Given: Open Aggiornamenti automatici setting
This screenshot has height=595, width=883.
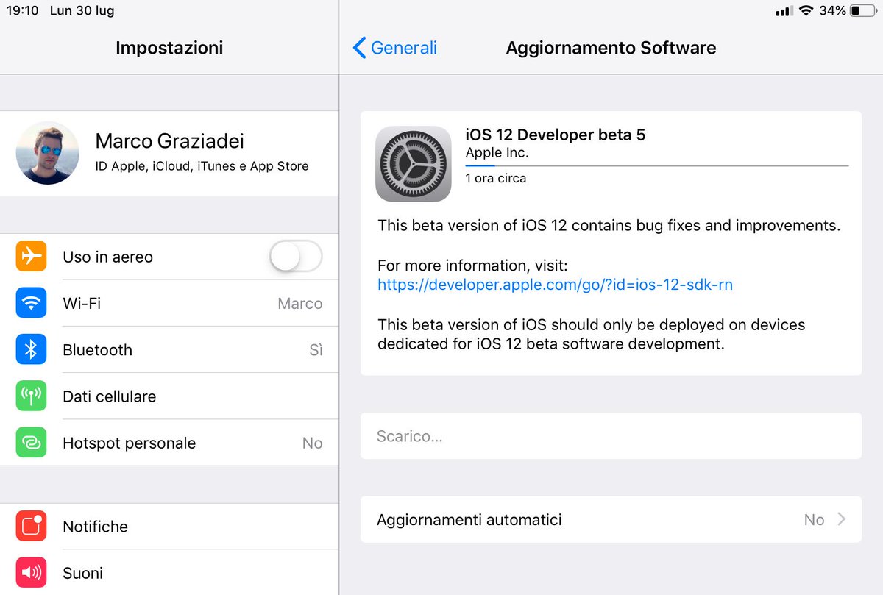Looking at the screenshot, I should coord(611,519).
